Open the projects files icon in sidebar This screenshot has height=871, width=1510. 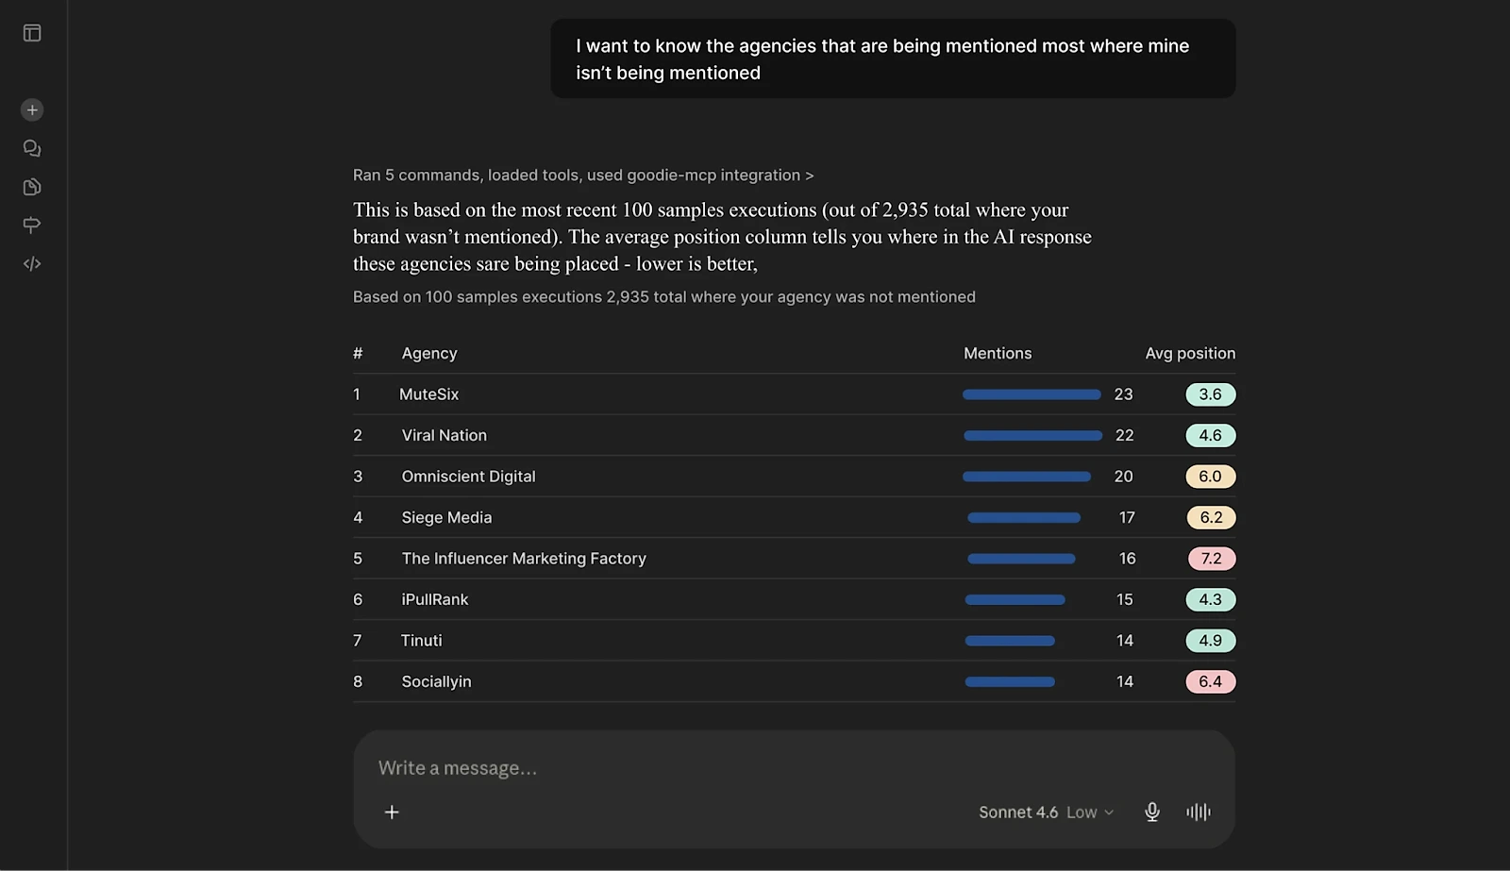[32, 187]
